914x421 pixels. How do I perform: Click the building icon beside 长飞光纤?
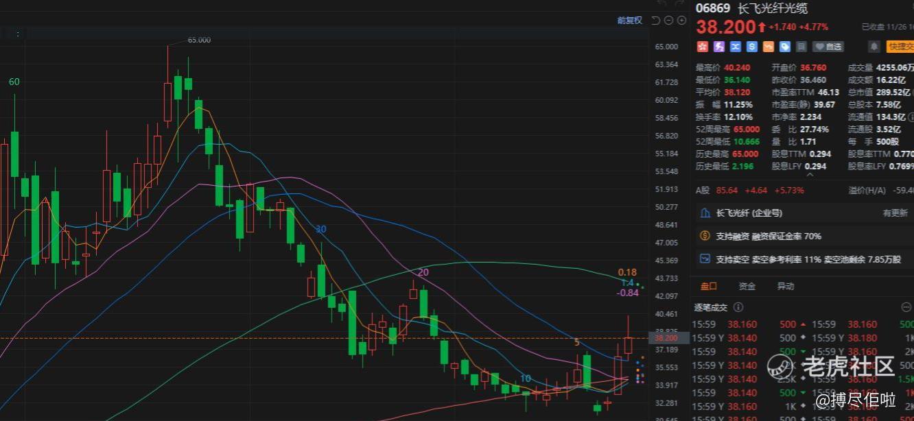(x=704, y=213)
